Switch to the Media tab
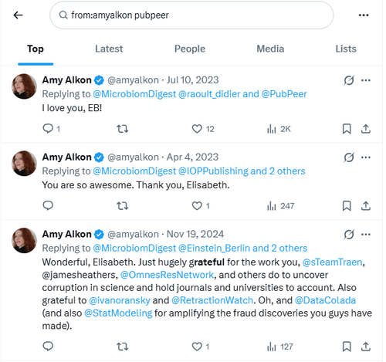 pyautogui.click(x=270, y=49)
